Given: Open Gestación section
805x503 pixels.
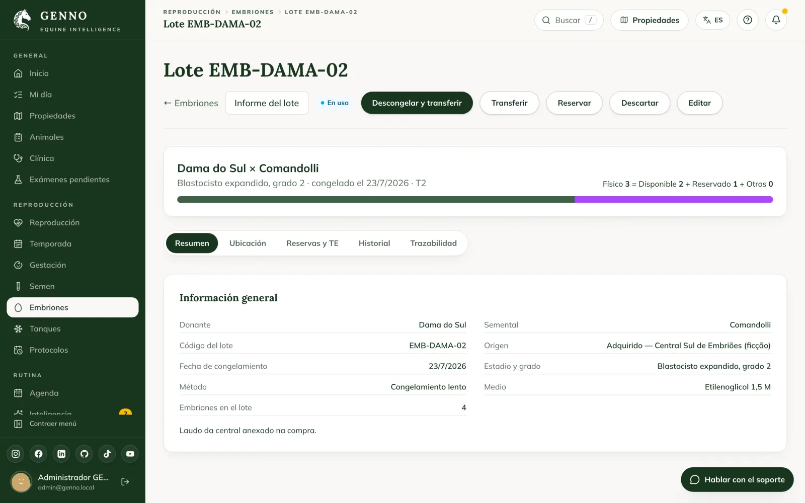Looking at the screenshot, I should [72, 265].
